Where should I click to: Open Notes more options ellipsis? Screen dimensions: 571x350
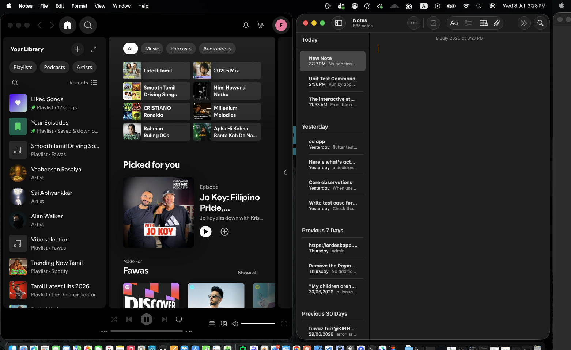click(x=414, y=23)
